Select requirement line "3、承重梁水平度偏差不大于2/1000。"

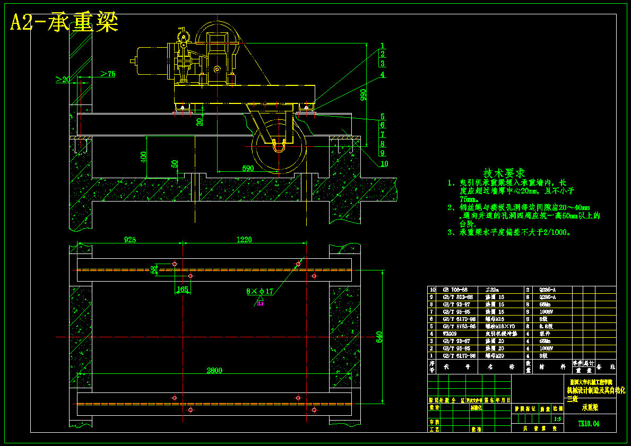coord(509,232)
